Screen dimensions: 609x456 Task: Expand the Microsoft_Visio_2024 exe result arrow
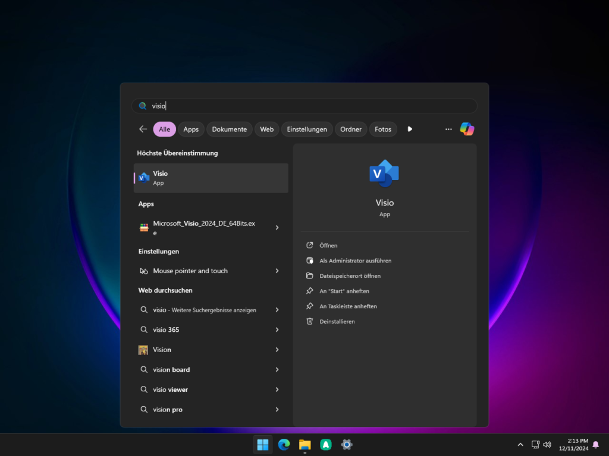pos(277,227)
